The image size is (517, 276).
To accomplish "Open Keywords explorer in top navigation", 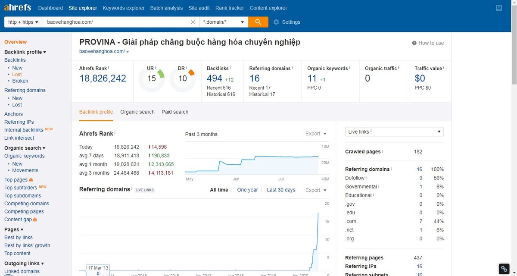I will [124, 8].
